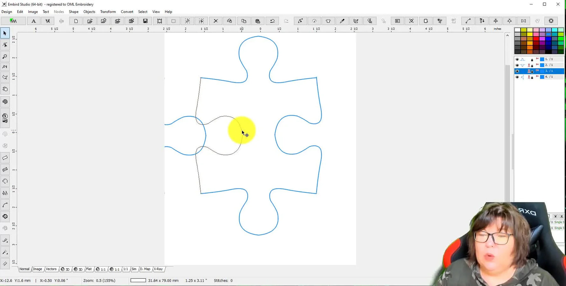The height and width of the screenshot is (286, 566).
Task: Toggle lock on object 3. / 1
Action: click(532, 71)
